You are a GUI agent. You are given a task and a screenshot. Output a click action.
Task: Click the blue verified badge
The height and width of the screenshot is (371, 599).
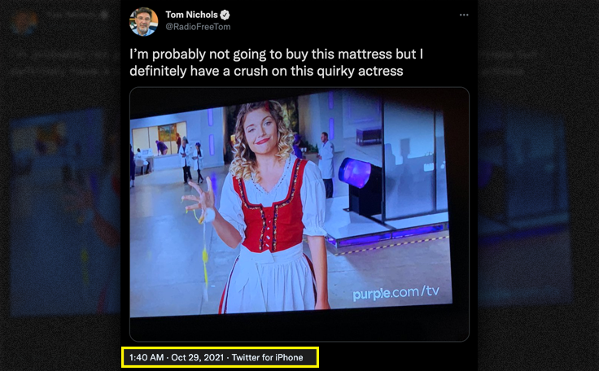(225, 15)
